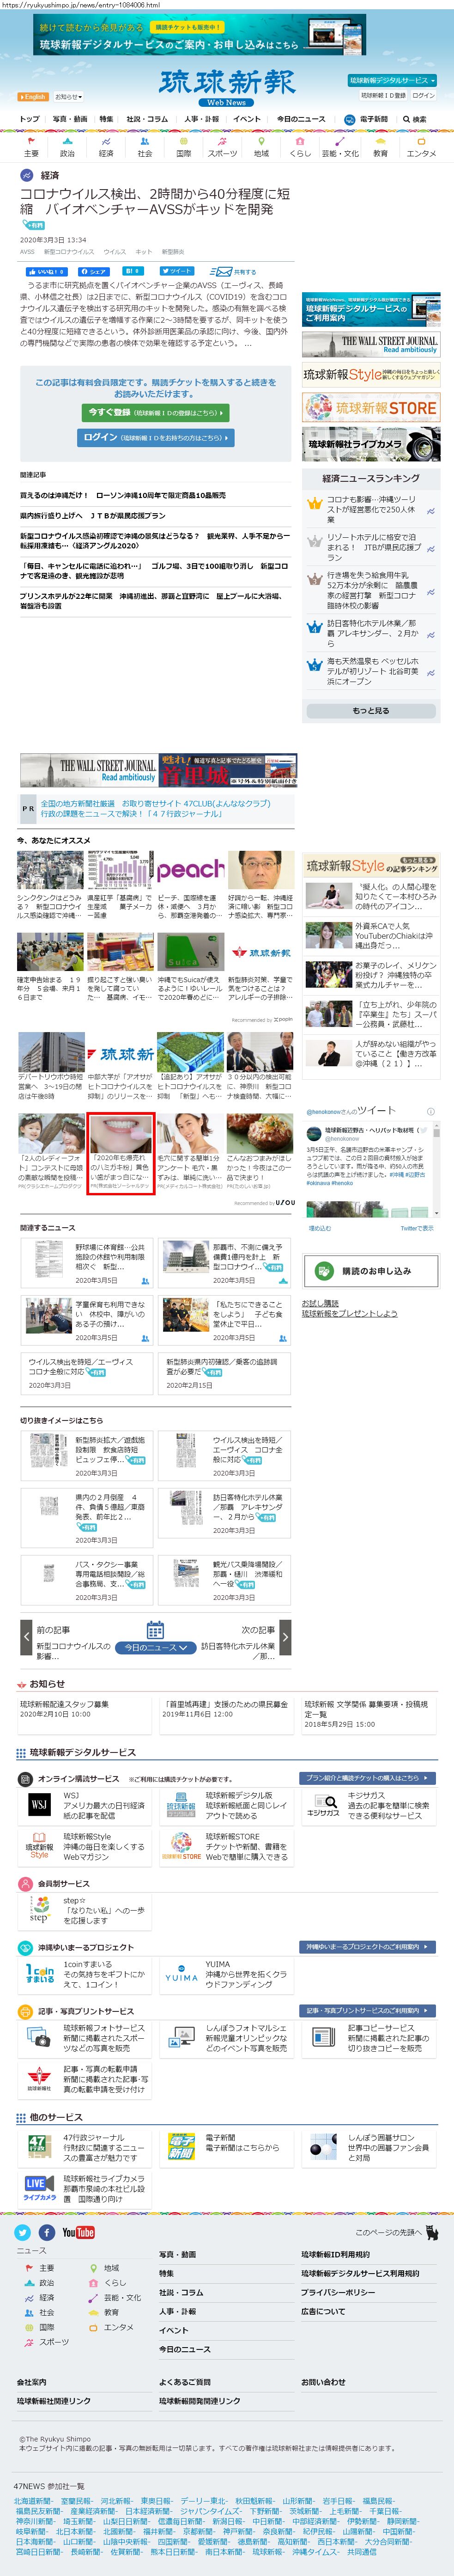Expand the お知らせ language dropdown
Viewport: 454px width, 2576px height.
click(68, 97)
